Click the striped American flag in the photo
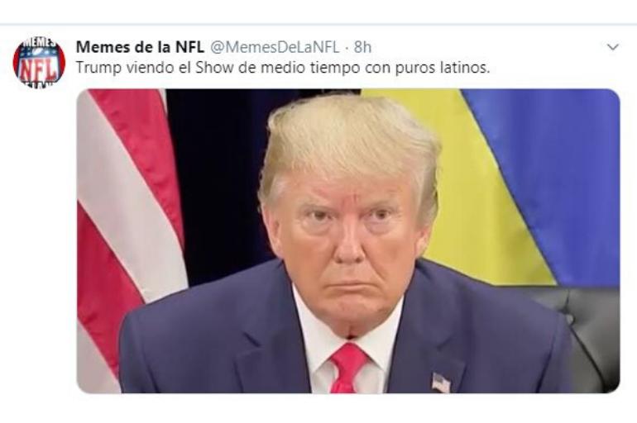The width and height of the screenshot is (637, 423). tap(130, 227)
